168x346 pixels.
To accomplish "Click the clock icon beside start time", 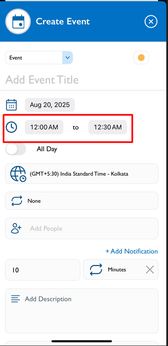I will 11,127.
